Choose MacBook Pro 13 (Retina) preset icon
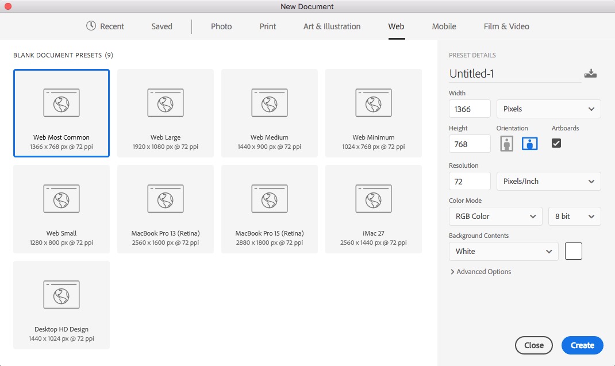Viewport: 615px width, 366px height. (x=166, y=199)
